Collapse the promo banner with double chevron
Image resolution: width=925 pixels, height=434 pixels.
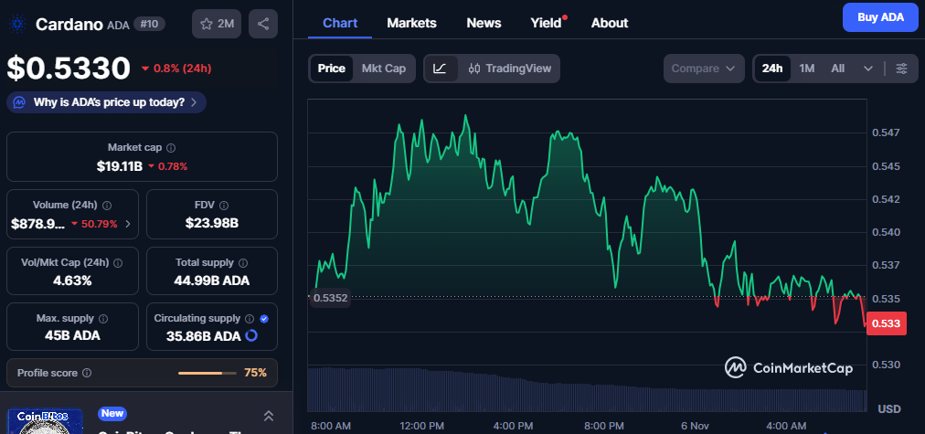(268, 416)
